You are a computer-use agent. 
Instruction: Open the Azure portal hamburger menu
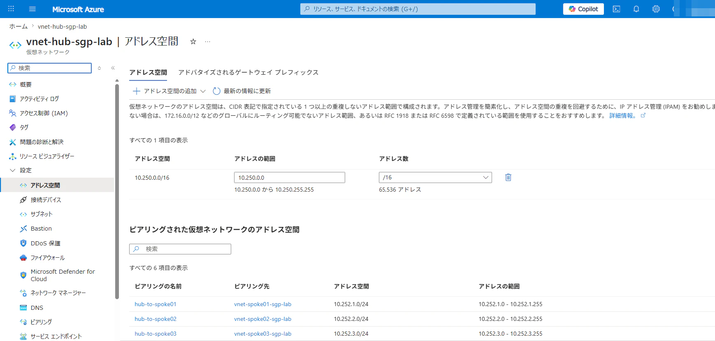click(32, 9)
